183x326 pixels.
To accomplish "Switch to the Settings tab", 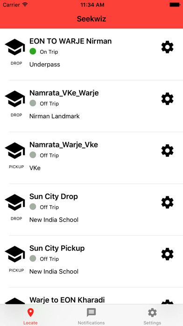I will click(x=152, y=317).
